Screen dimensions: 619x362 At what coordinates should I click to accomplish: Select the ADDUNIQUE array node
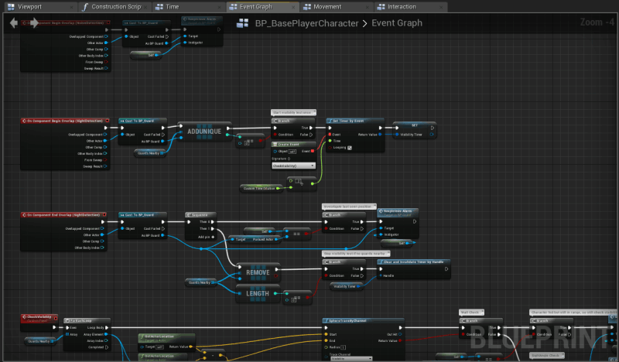pyautogui.click(x=204, y=131)
